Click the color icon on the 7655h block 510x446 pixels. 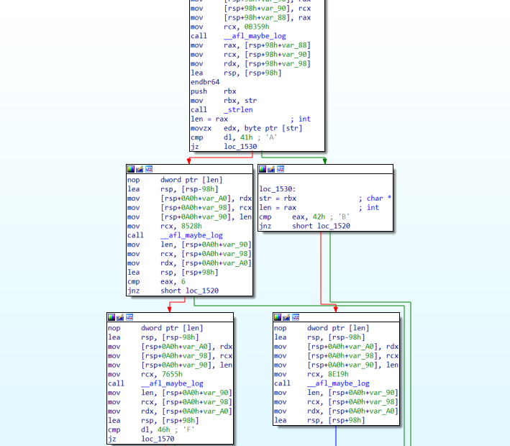tap(111, 317)
